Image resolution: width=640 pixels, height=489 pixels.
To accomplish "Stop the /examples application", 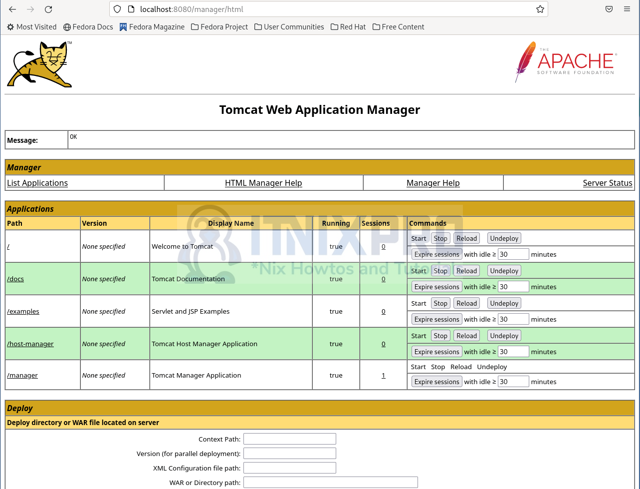I will pyautogui.click(x=440, y=303).
